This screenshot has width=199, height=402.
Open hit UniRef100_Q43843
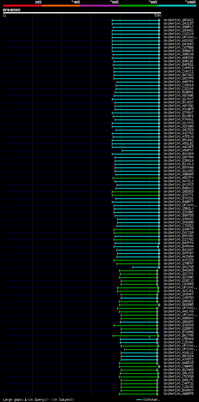click(x=178, y=44)
